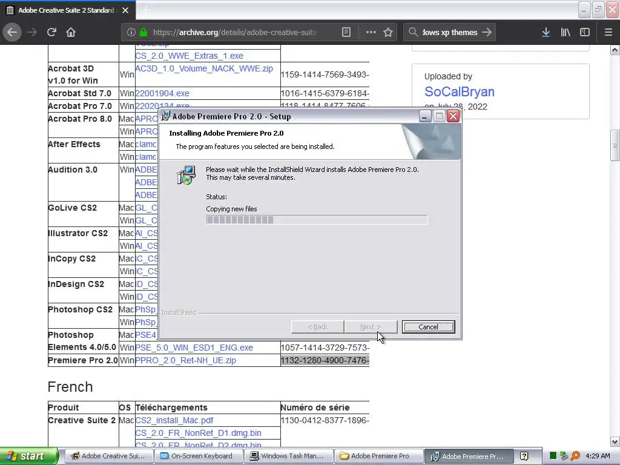
Task: Open the Firefox hamburger menu
Action: (608, 32)
